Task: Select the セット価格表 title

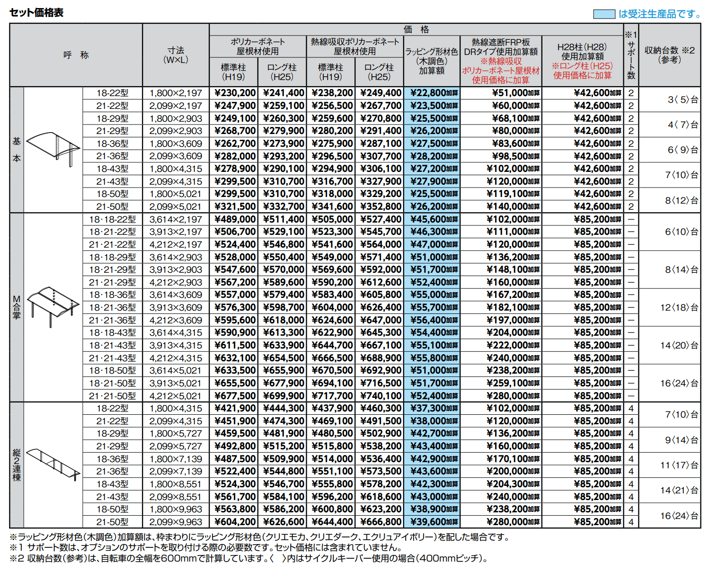Action: pyautogui.click(x=36, y=13)
